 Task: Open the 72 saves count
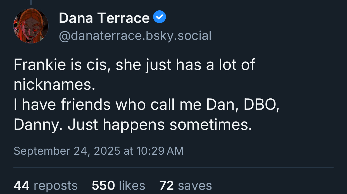point(186,185)
